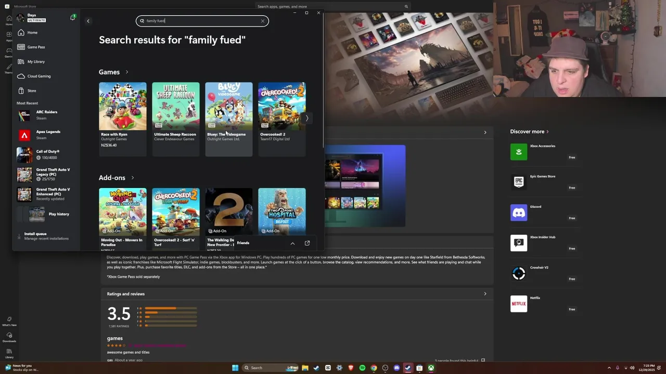Open Library in Microsoft Store sidebar

pyautogui.click(x=9, y=354)
